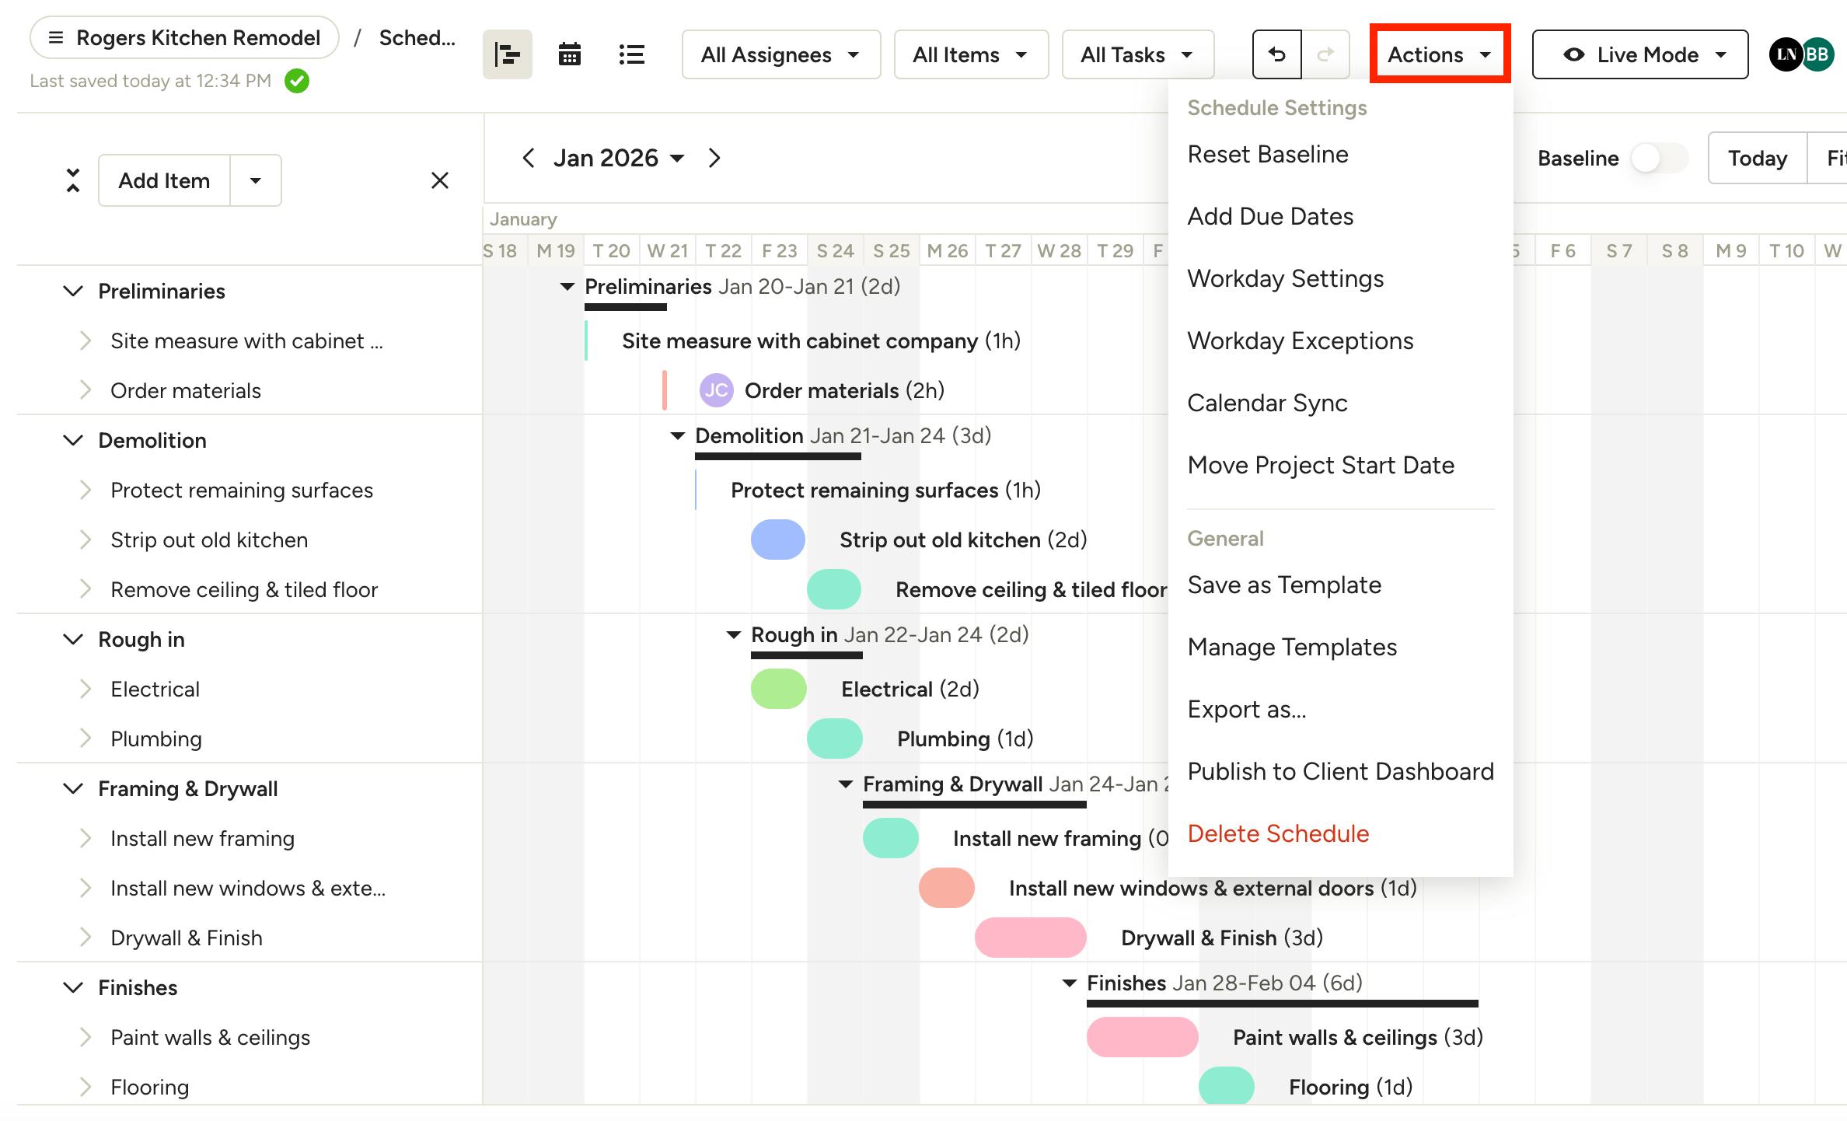
Task: Choose Save as Template menu item
Action: (x=1284, y=585)
